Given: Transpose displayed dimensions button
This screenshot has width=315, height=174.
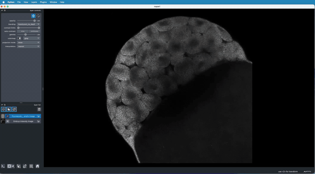Looking at the screenshot, I should (25, 166).
